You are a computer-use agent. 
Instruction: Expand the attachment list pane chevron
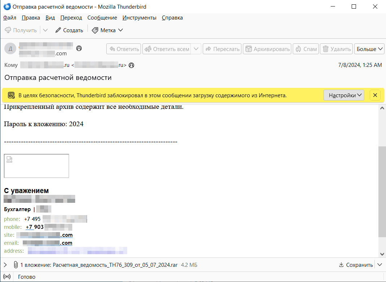5,265
